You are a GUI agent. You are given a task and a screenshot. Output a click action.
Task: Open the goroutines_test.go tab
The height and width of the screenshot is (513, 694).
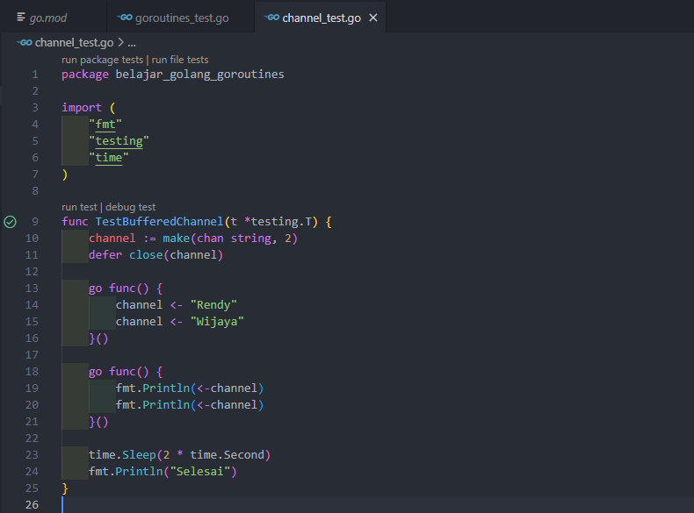click(x=181, y=18)
